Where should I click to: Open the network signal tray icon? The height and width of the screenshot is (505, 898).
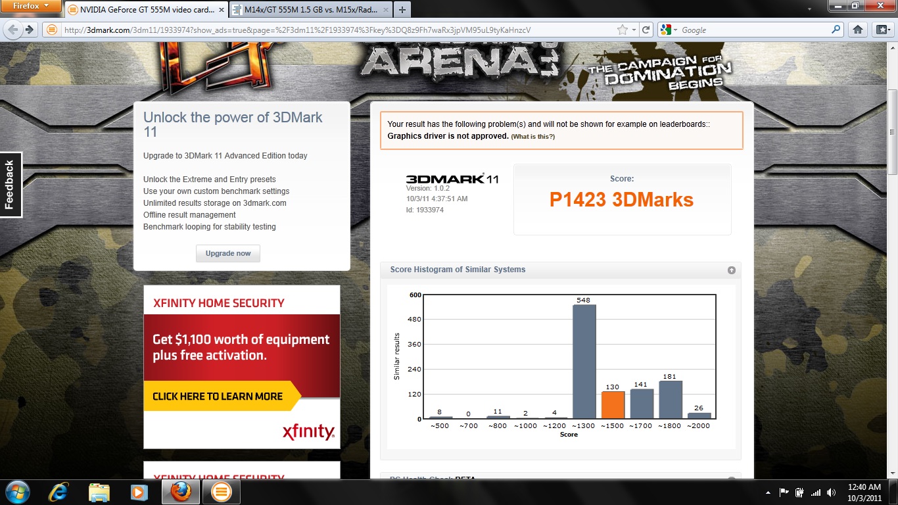tap(816, 492)
